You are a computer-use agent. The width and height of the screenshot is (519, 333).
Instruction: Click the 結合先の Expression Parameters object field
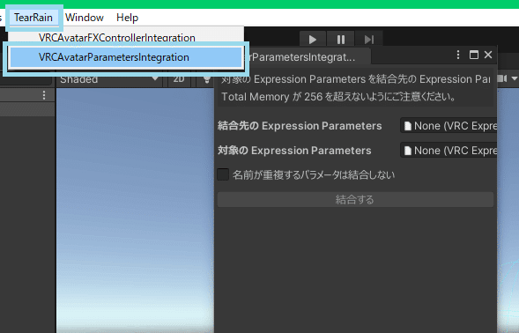[x=449, y=126]
